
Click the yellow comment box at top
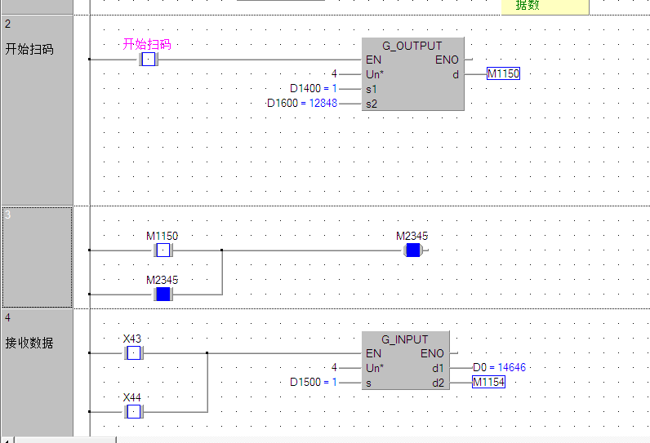pyautogui.click(x=545, y=6)
